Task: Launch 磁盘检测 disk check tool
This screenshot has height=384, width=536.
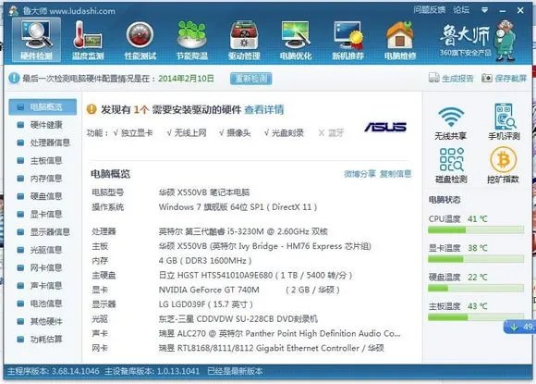Action: pyautogui.click(x=451, y=166)
